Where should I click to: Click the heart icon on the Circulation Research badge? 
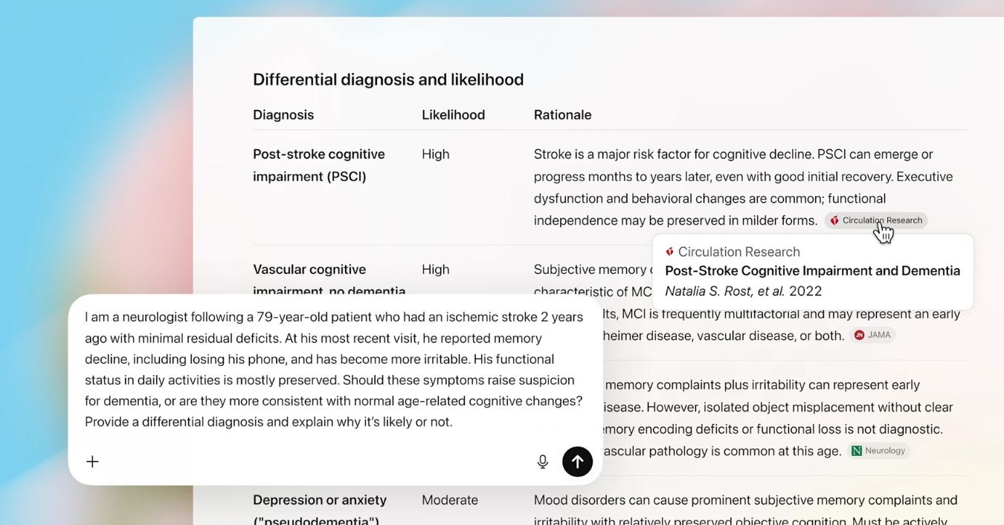coord(834,220)
